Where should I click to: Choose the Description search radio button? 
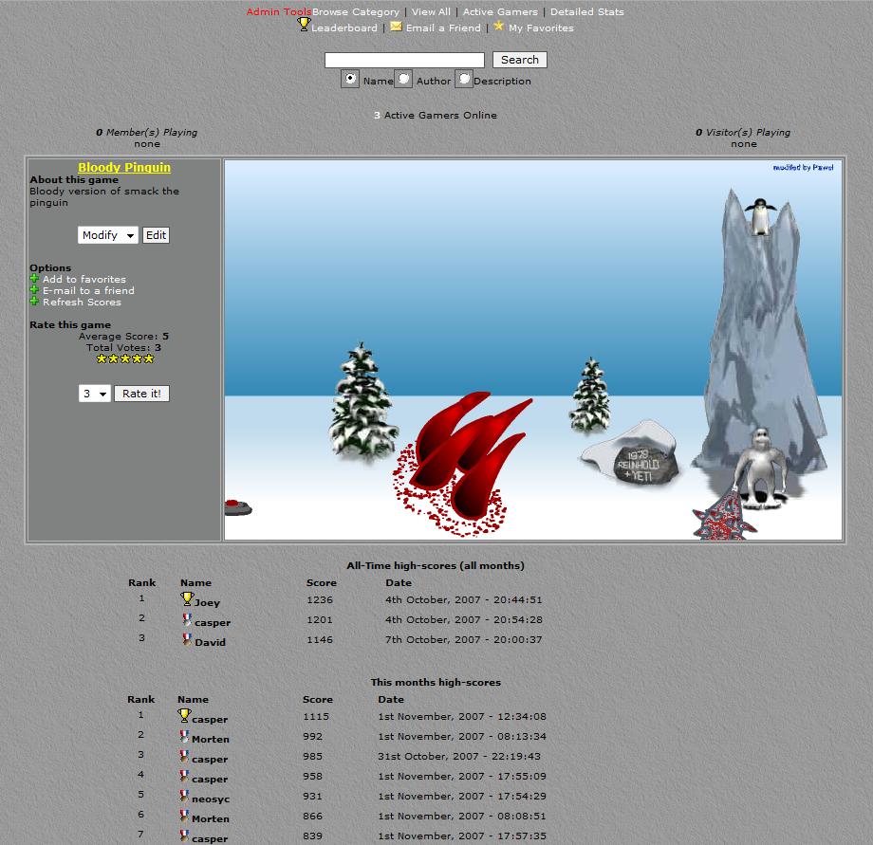click(x=463, y=80)
